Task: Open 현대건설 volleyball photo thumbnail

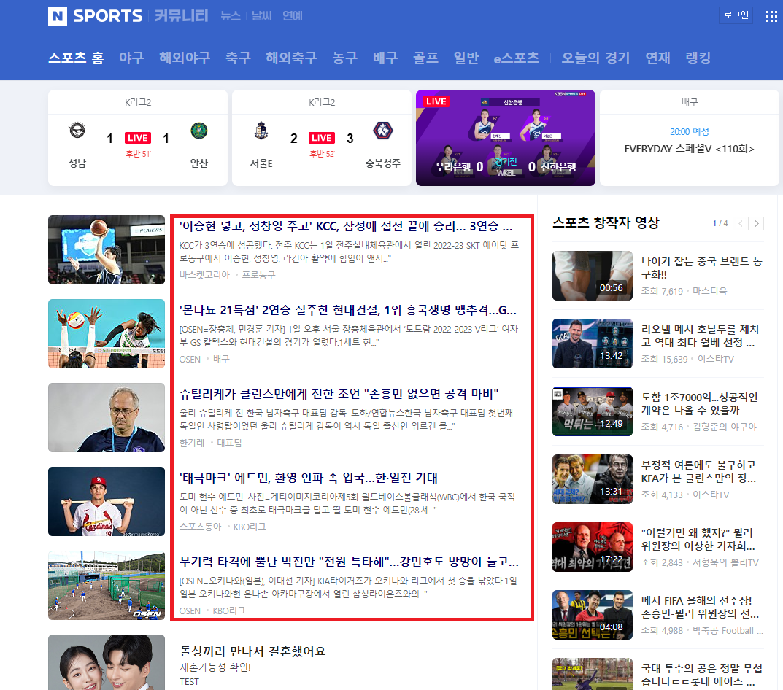Action: [x=107, y=333]
